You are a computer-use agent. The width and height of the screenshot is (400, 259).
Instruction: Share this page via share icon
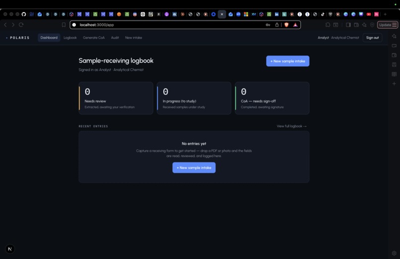pyautogui.click(x=277, y=25)
